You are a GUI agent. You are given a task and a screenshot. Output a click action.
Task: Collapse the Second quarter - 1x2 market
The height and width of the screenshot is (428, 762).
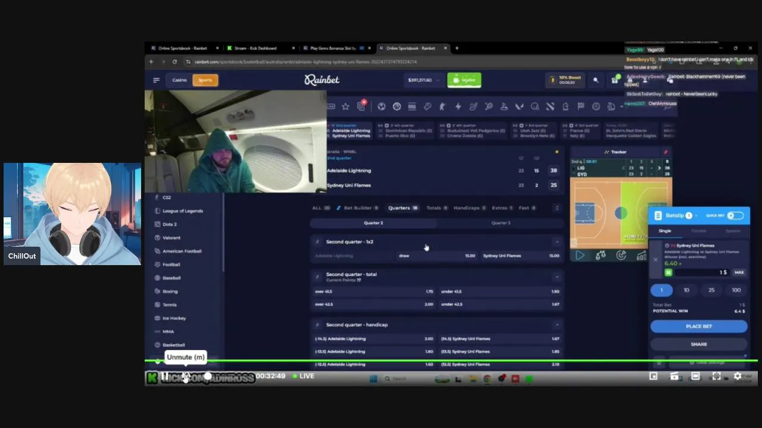coord(557,242)
